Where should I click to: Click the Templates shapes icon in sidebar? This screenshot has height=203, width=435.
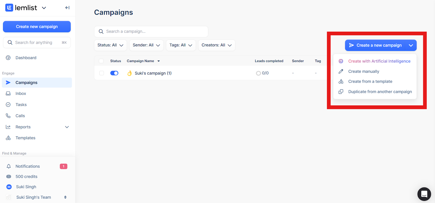click(x=8, y=138)
